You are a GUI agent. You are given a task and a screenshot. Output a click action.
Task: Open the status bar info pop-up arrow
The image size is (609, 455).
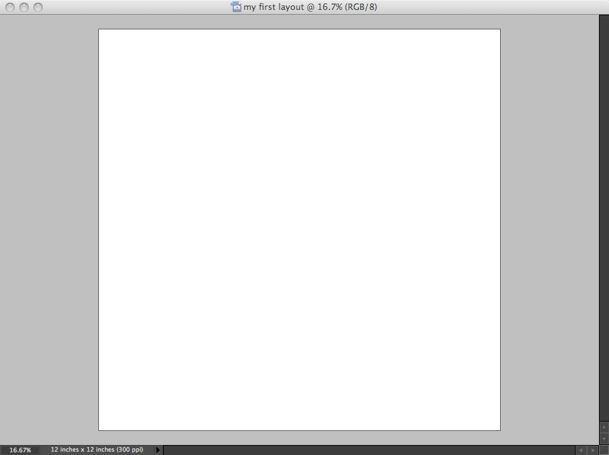point(158,450)
